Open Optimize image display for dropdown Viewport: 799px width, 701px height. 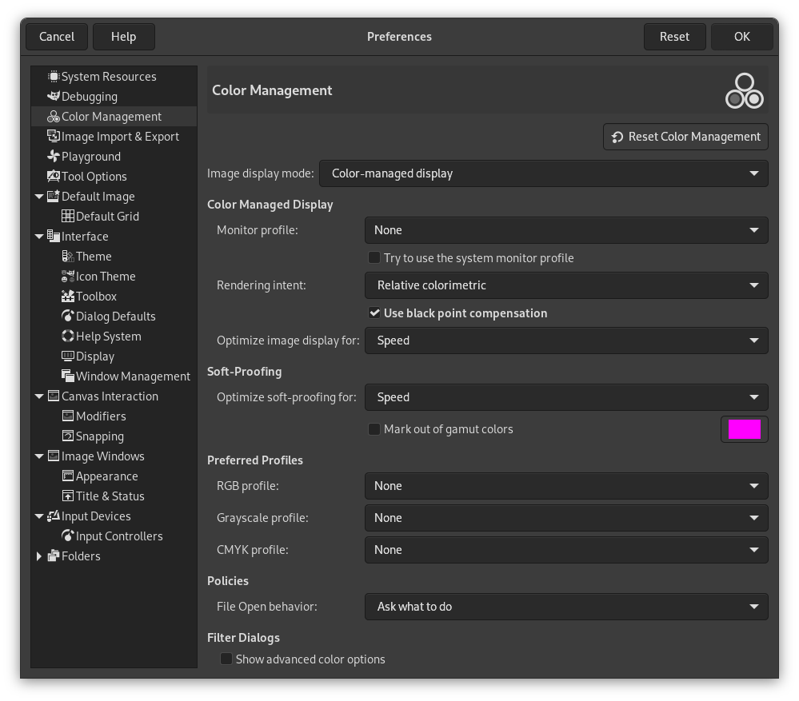566,341
